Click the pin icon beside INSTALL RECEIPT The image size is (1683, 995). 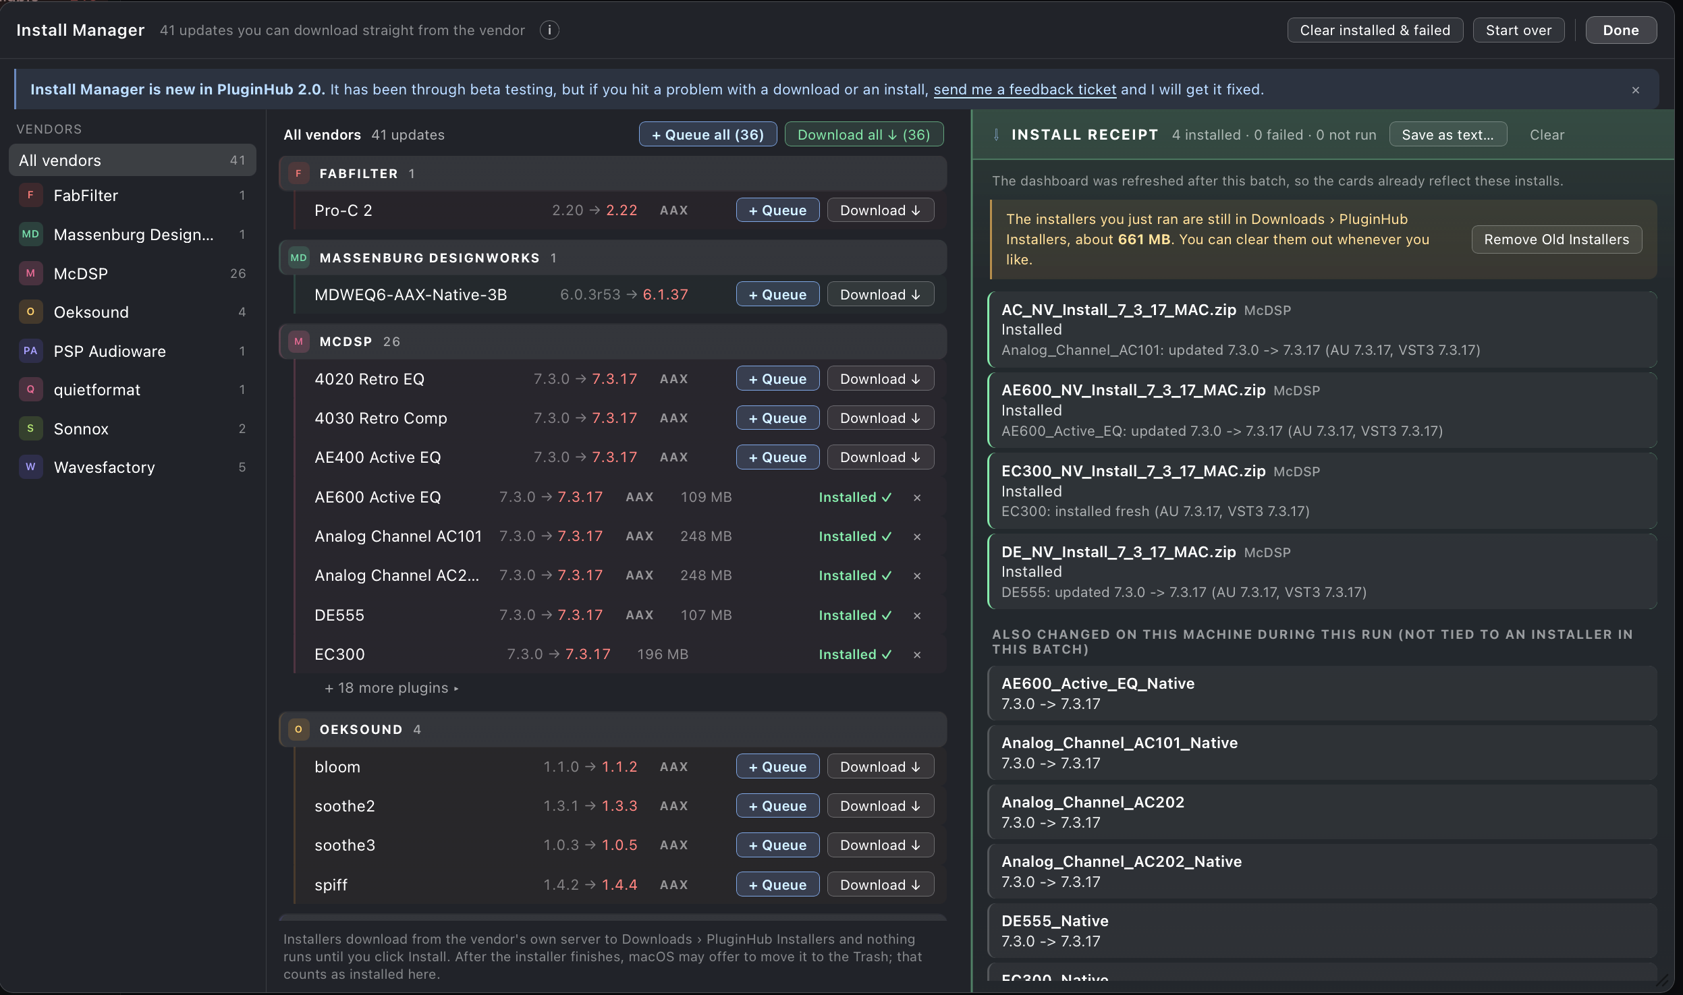click(996, 135)
